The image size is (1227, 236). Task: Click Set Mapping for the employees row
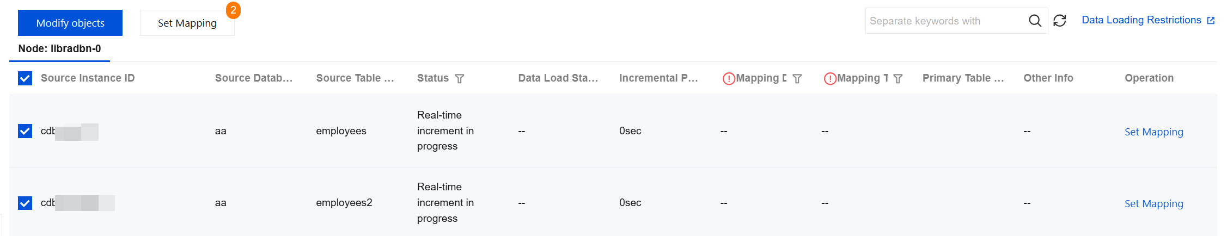[1153, 132]
